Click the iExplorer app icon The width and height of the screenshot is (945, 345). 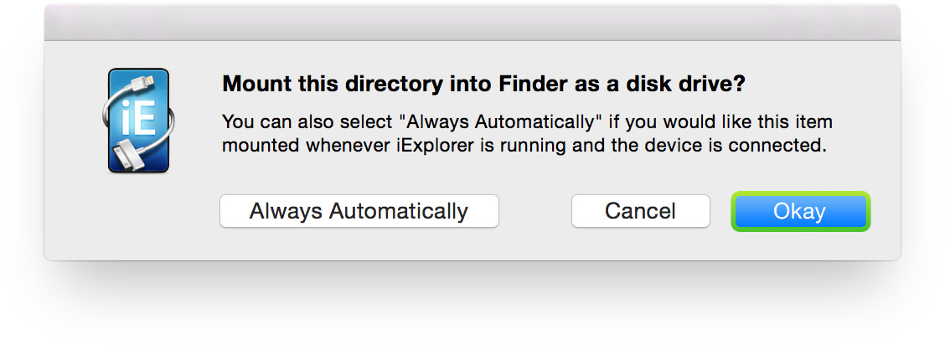139,121
